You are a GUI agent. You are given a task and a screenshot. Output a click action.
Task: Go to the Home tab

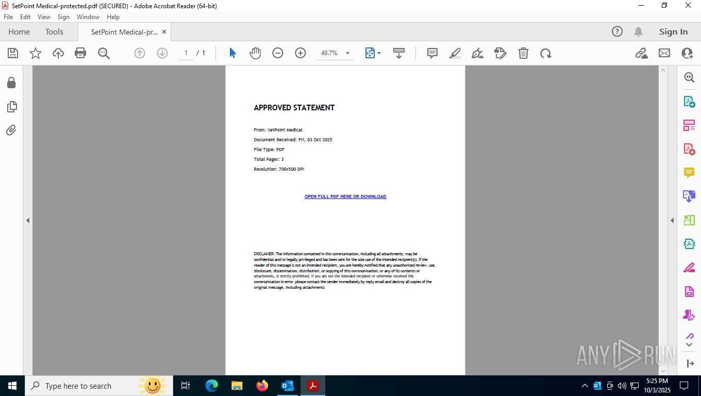(x=19, y=31)
